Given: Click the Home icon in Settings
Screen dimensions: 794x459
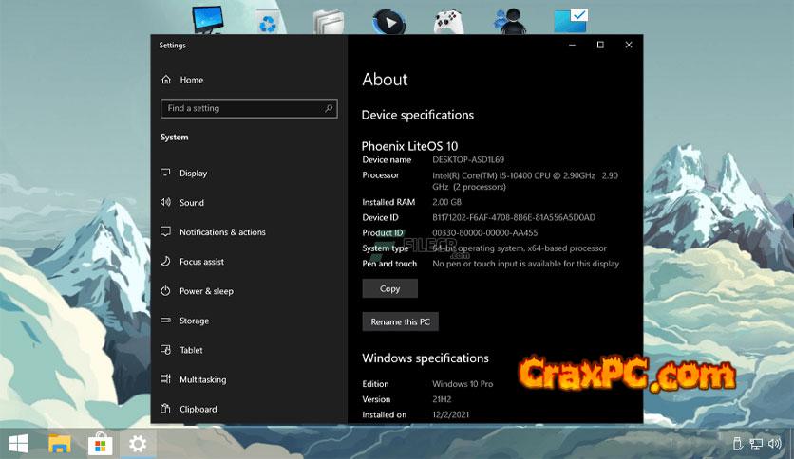Looking at the screenshot, I should 166,80.
